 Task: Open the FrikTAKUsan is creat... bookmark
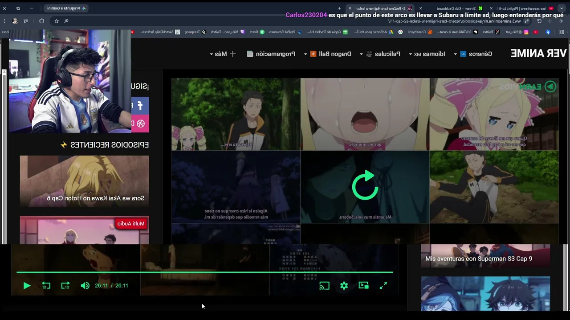pos(457,32)
